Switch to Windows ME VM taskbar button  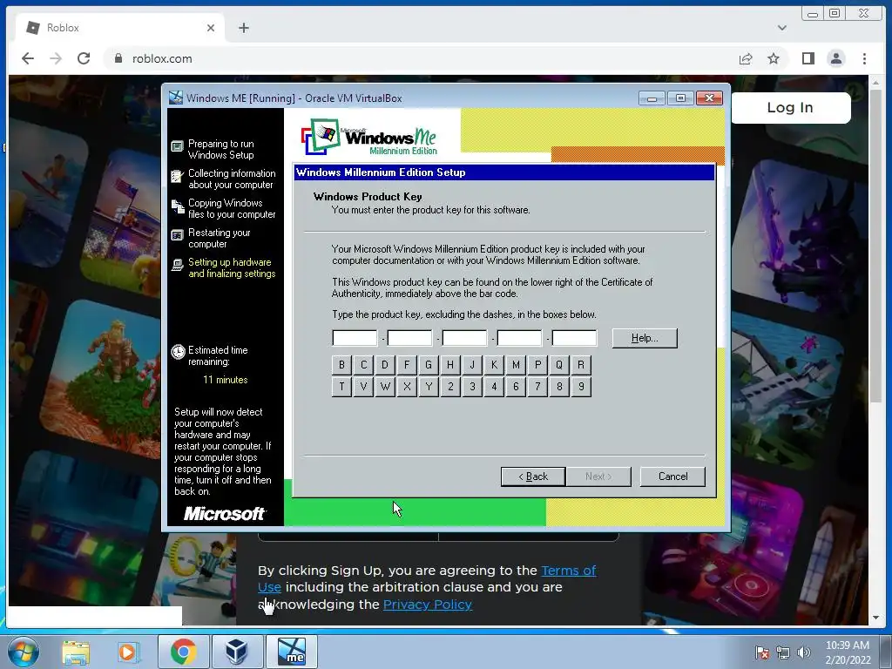[x=292, y=652]
